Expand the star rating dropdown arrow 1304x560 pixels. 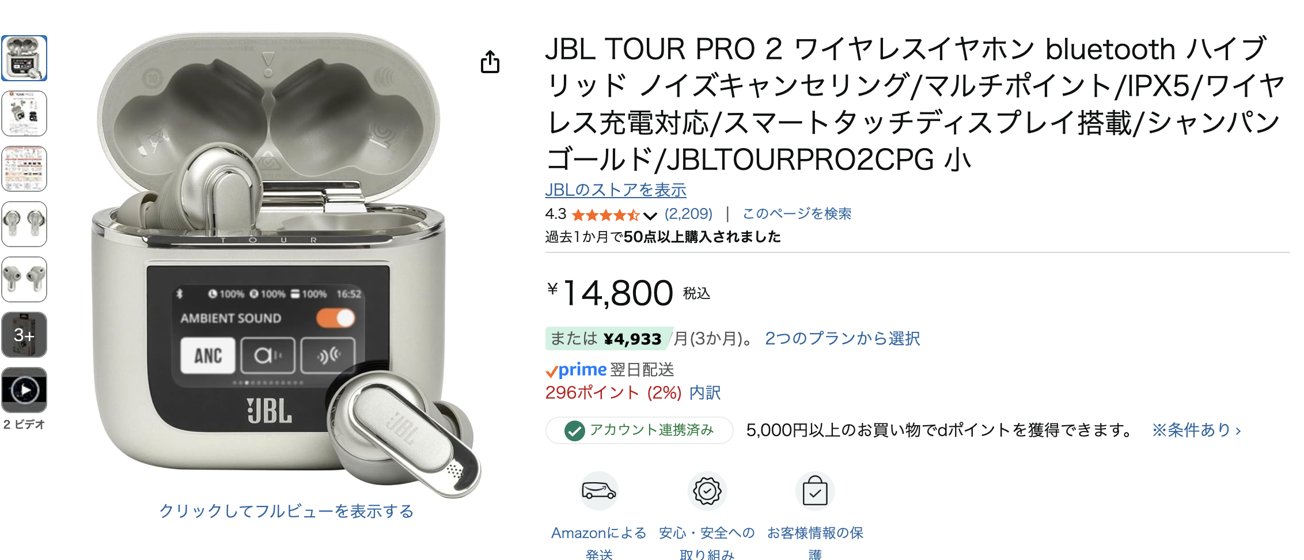[650, 216]
